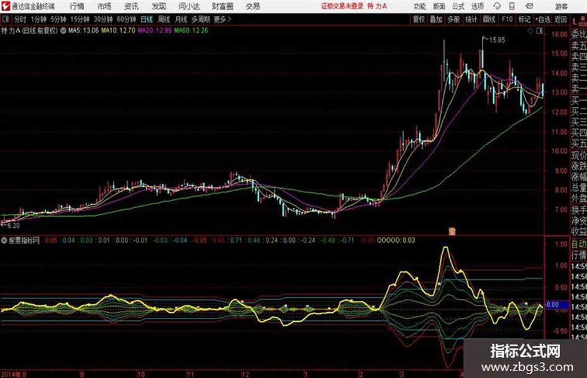Click the 游客 user label
This screenshot has height=378, width=587.
tap(561, 6)
